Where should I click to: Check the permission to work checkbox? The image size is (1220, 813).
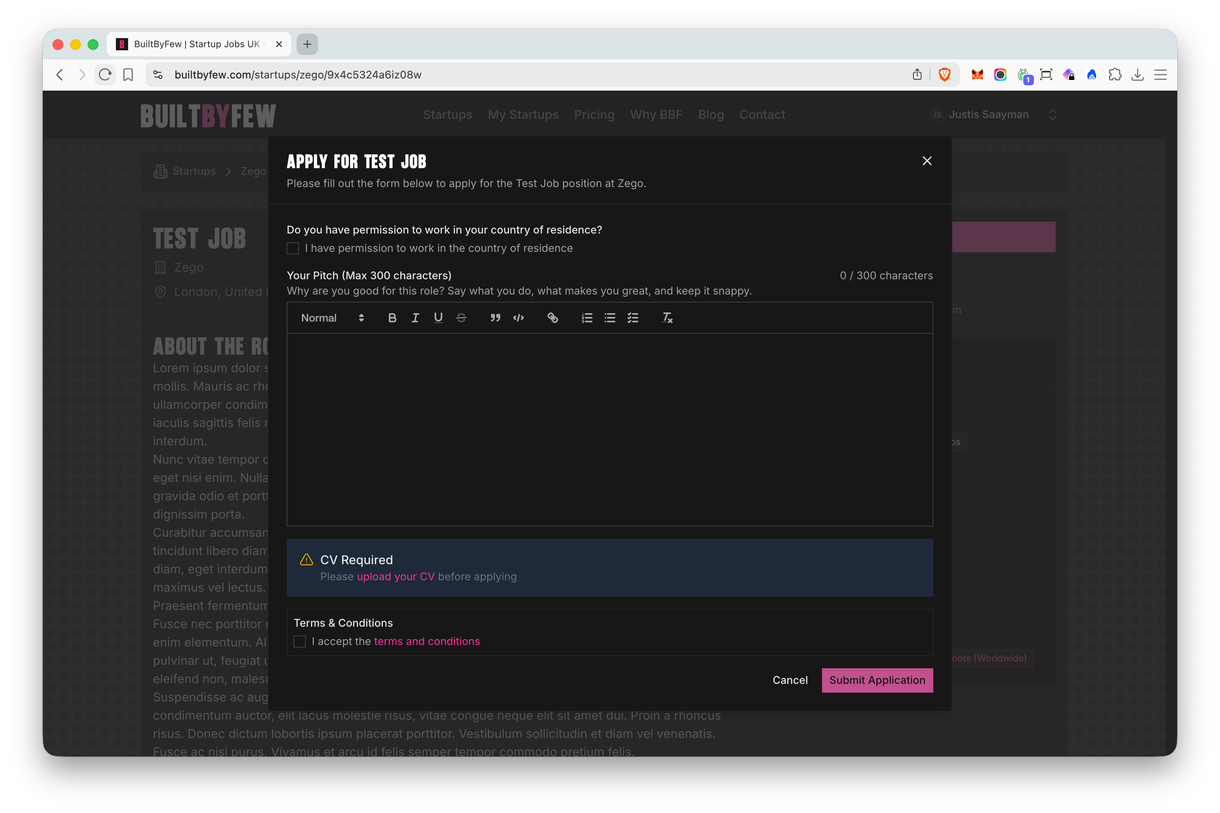[x=292, y=248]
